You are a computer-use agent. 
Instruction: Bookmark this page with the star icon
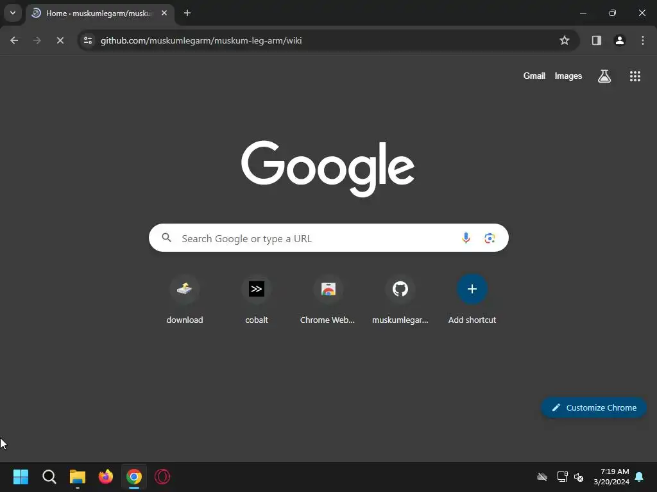(x=565, y=40)
